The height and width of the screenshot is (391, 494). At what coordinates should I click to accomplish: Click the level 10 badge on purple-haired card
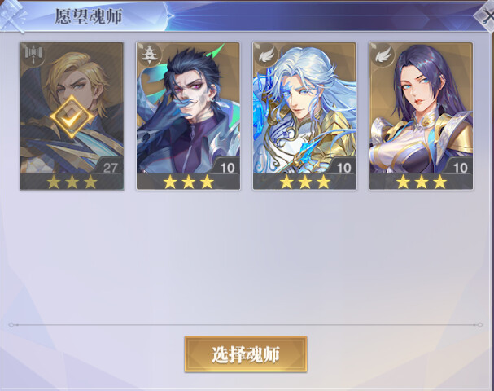(459, 167)
